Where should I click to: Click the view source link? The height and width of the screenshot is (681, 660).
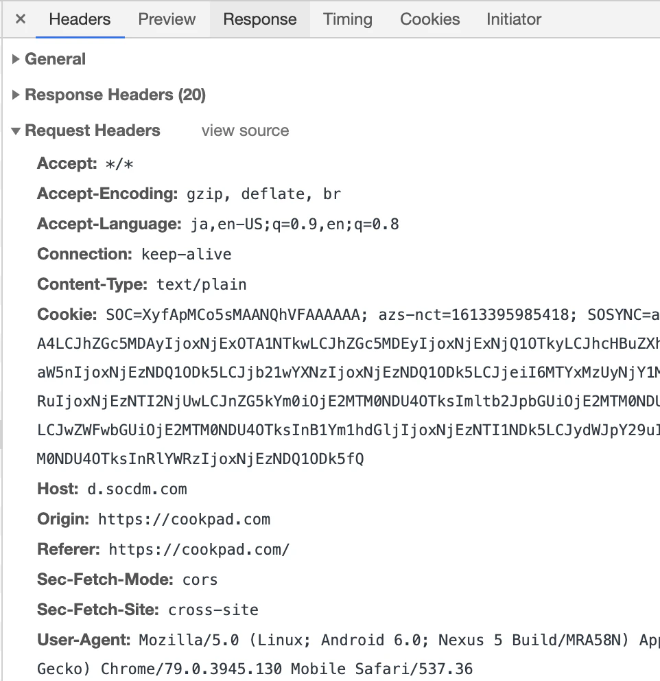click(x=245, y=130)
